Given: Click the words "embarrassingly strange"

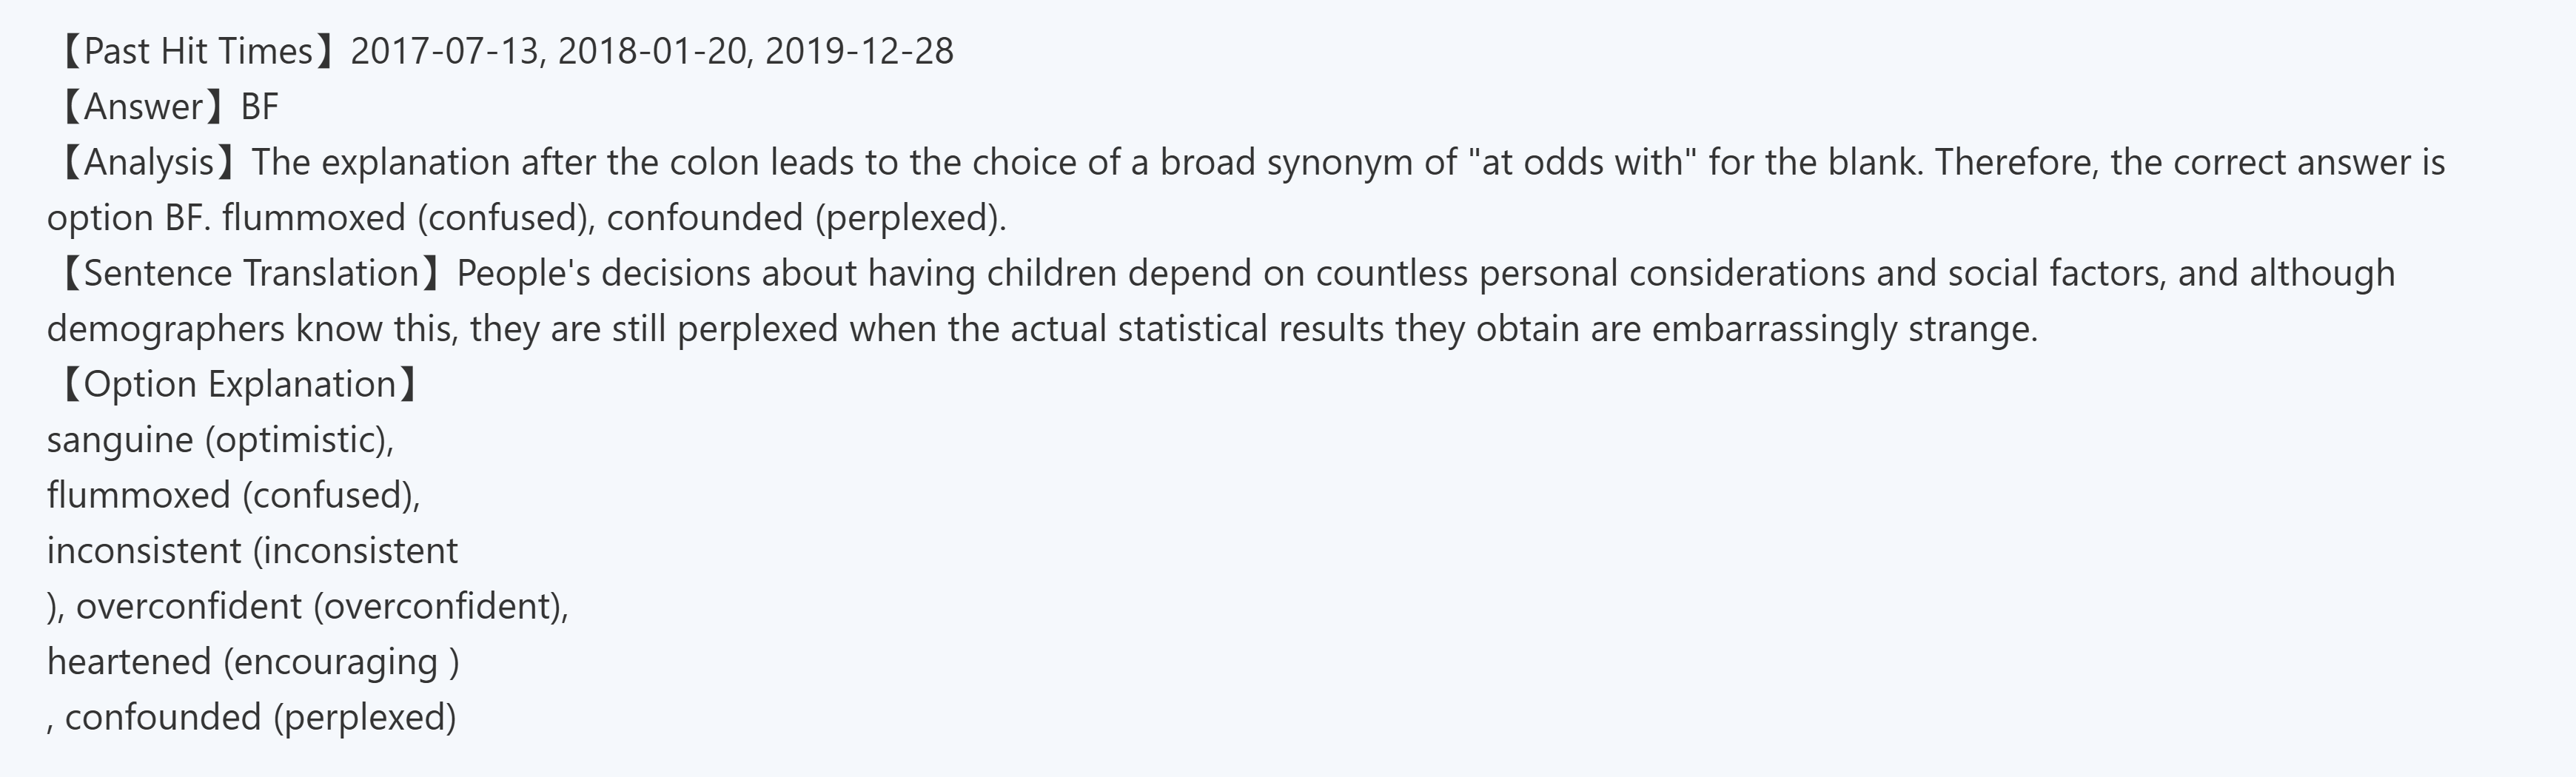Looking at the screenshot, I should [x=1843, y=329].
